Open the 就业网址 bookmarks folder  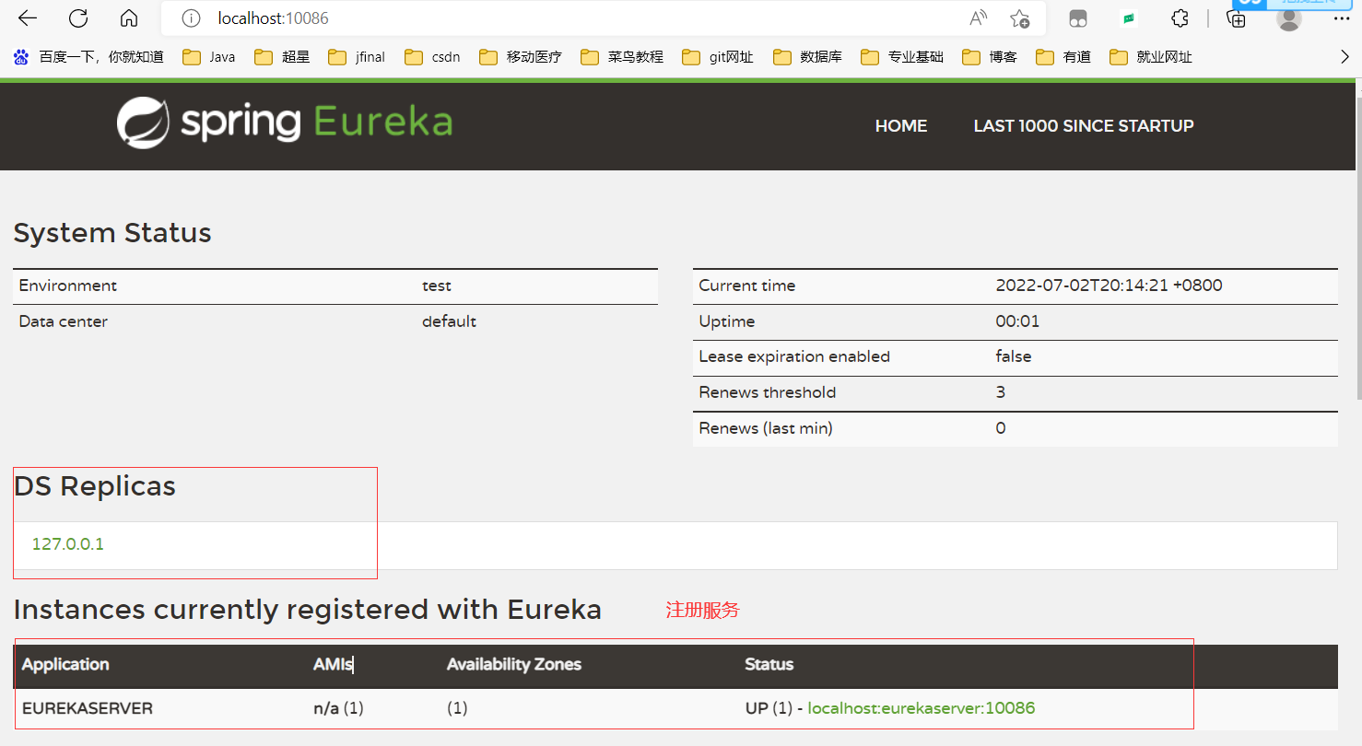click(x=1151, y=57)
